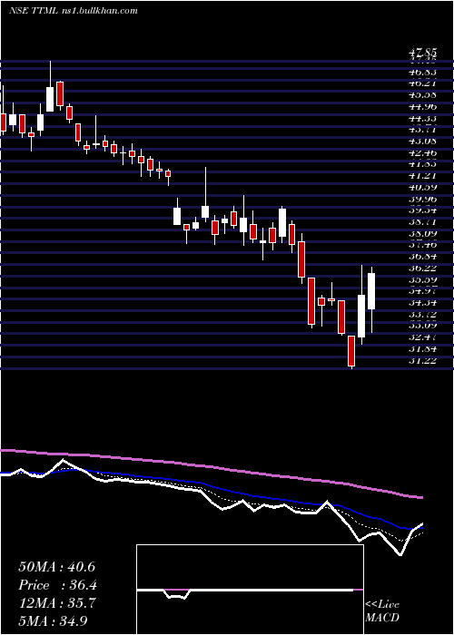Select the 'Price : 36.4' reading
The height and width of the screenshot is (635, 454).
pos(57,585)
